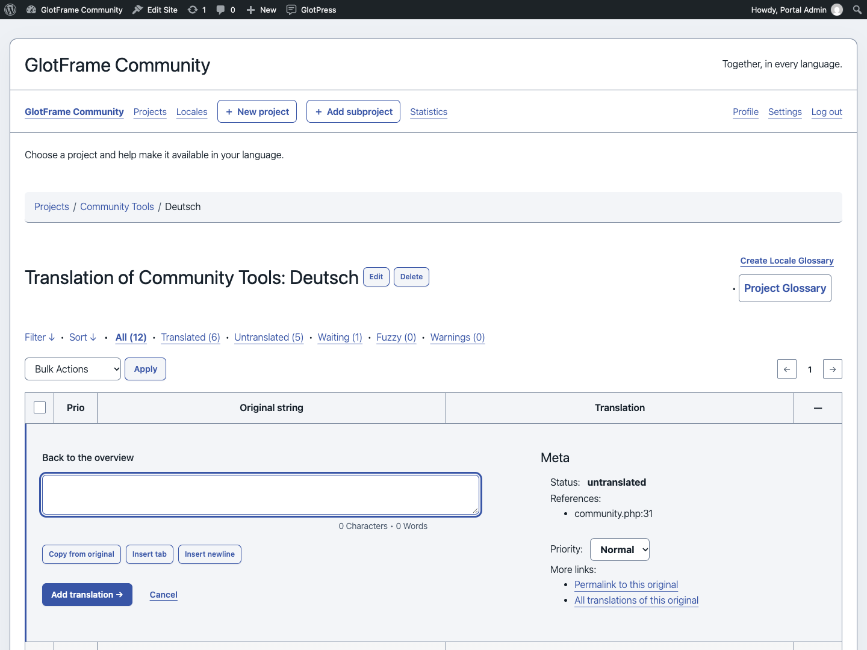Image resolution: width=867 pixels, height=650 pixels.
Task: Open the Profile link
Action: click(745, 112)
